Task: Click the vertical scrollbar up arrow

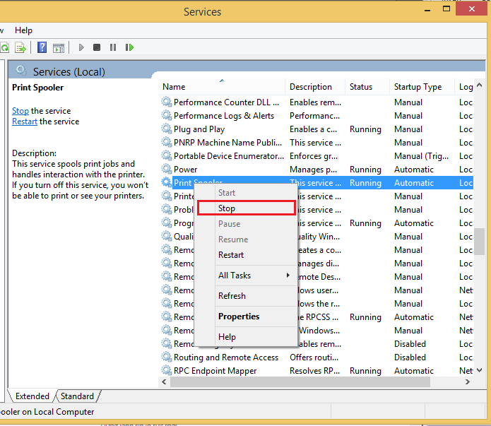Action: tap(480, 85)
